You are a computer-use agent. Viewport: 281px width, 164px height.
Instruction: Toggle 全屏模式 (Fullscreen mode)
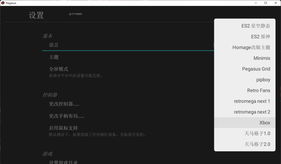[x=59, y=69]
